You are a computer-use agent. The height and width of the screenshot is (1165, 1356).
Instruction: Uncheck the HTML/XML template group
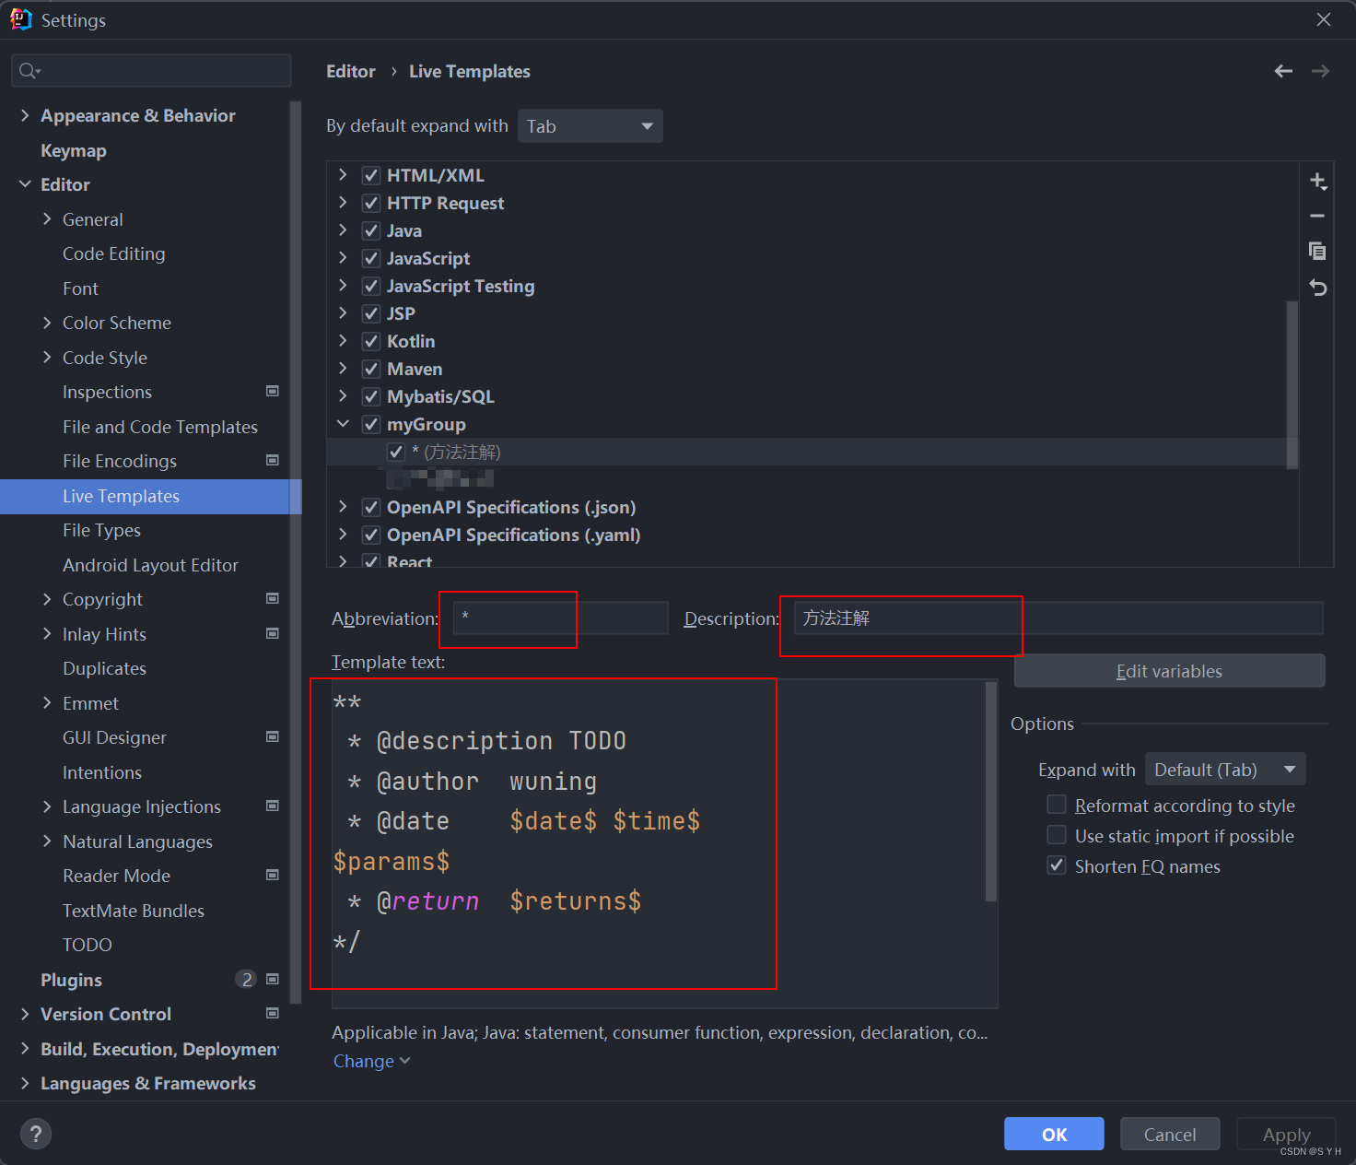pyautogui.click(x=371, y=175)
